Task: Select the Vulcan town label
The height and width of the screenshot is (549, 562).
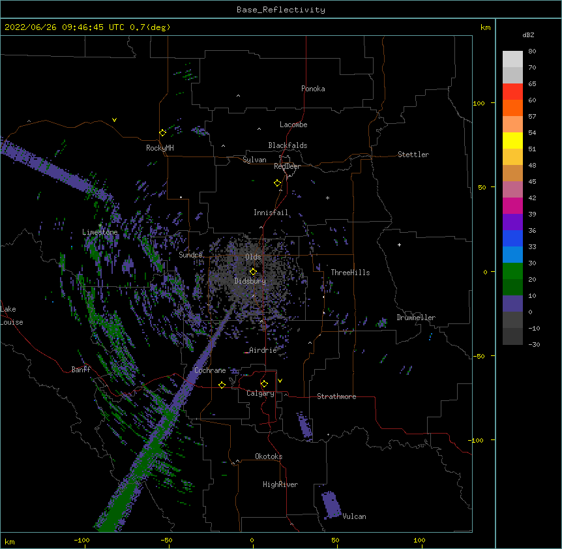Action: [x=354, y=516]
